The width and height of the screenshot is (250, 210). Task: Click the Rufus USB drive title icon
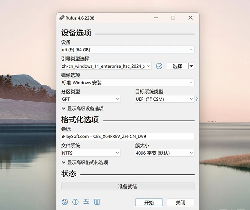[x=62, y=18]
